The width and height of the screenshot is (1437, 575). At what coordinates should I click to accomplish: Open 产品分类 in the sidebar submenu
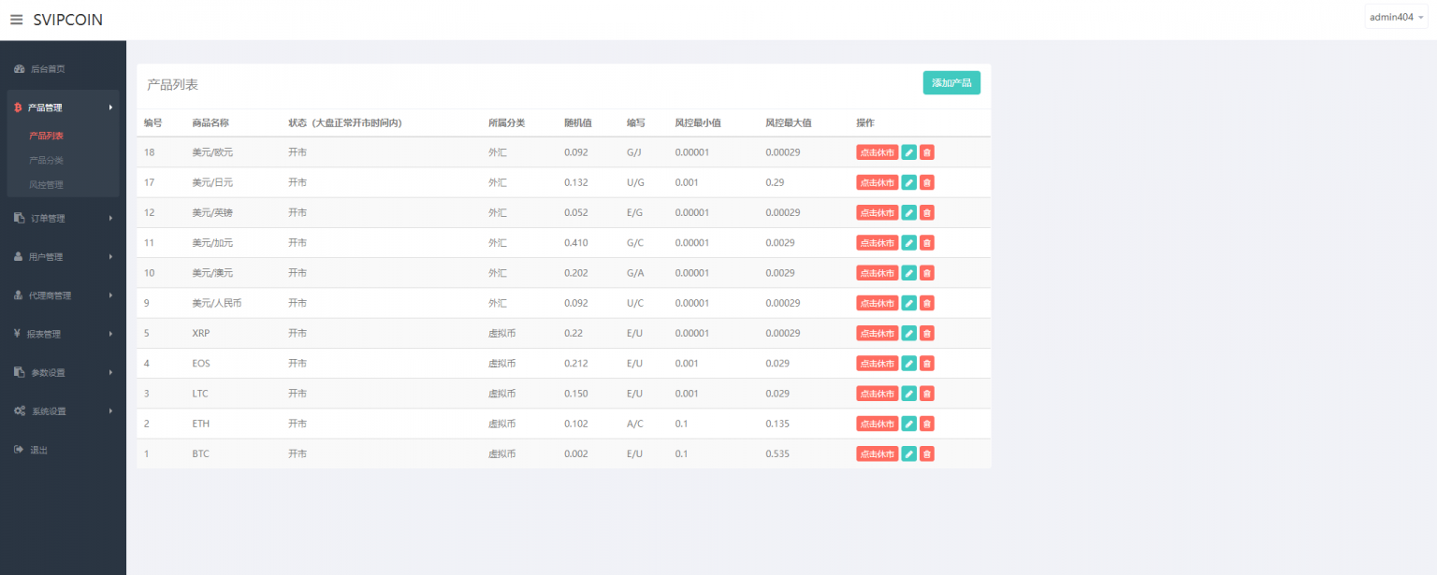point(47,161)
